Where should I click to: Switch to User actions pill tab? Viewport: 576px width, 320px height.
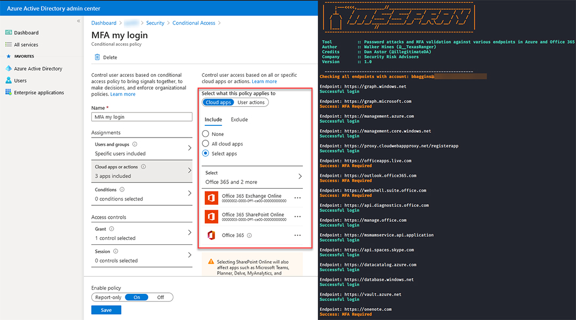[x=251, y=102]
